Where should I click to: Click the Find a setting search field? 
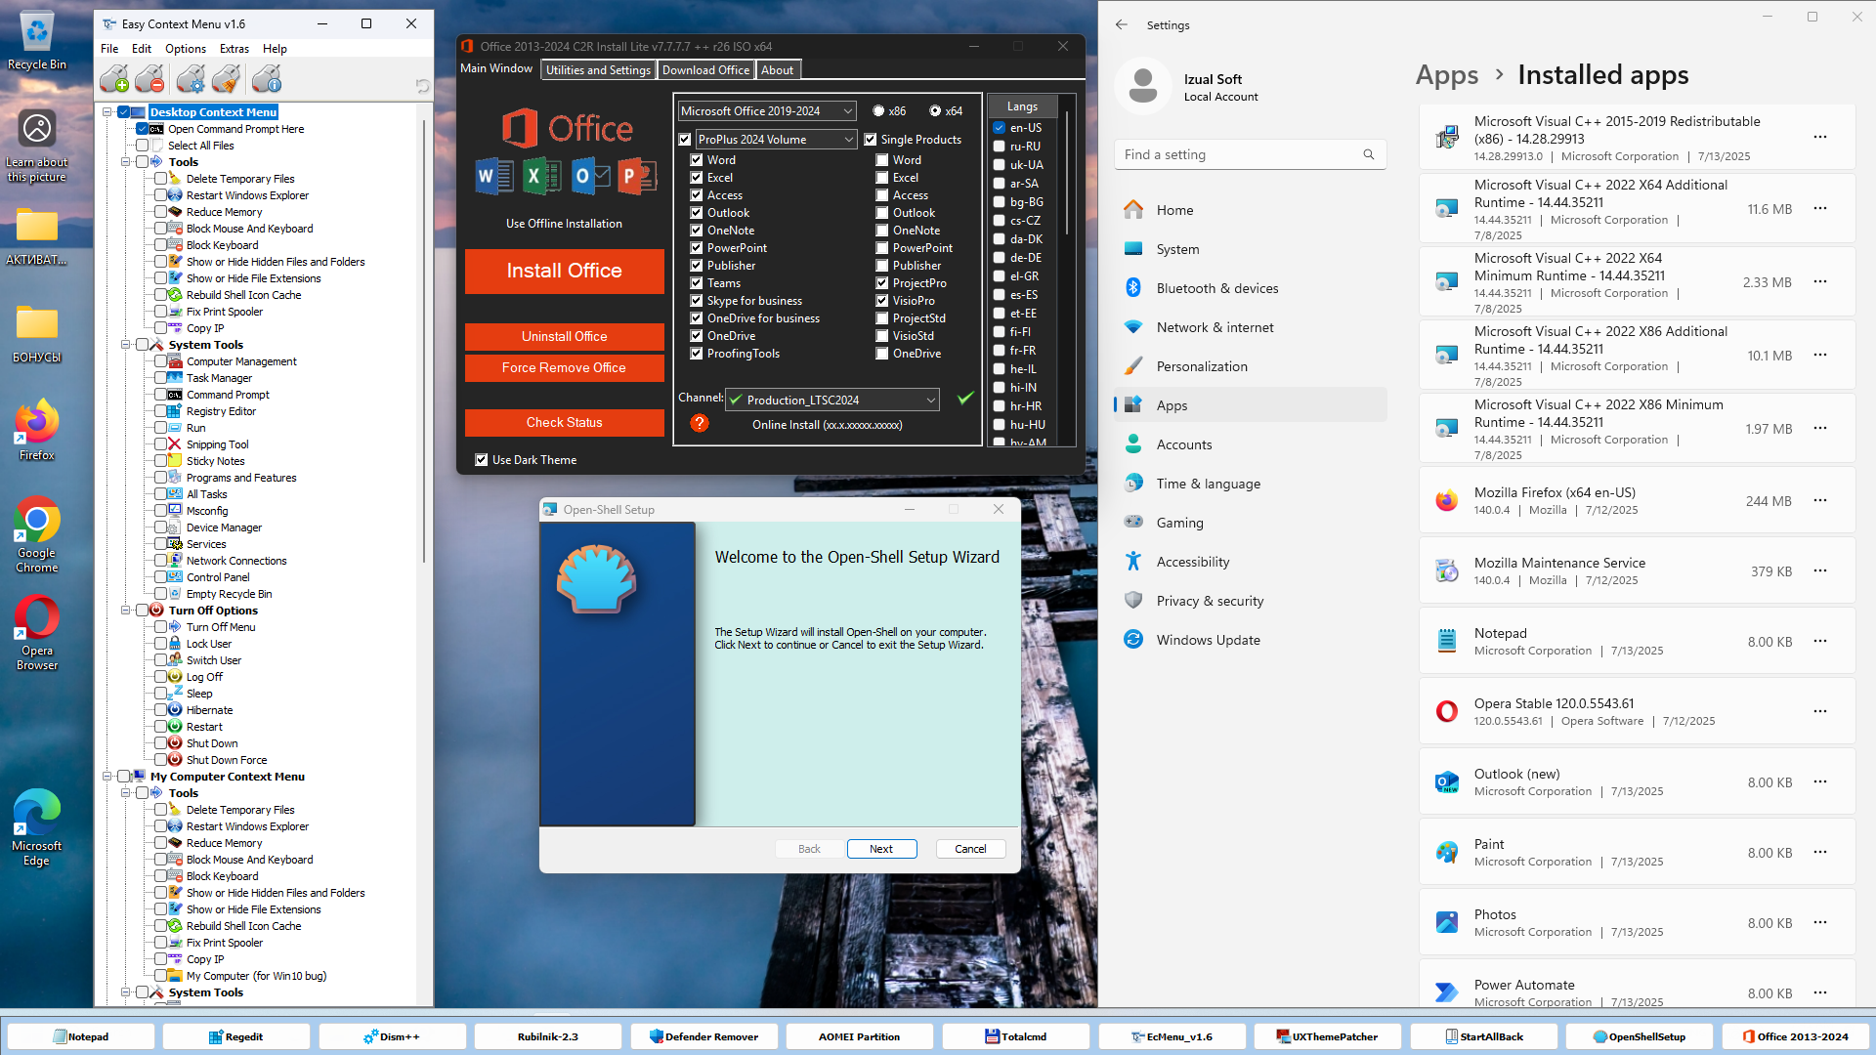(x=1250, y=154)
